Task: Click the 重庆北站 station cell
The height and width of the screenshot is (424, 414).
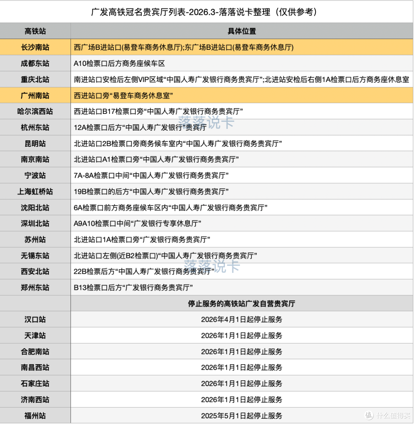Action: click(35, 79)
